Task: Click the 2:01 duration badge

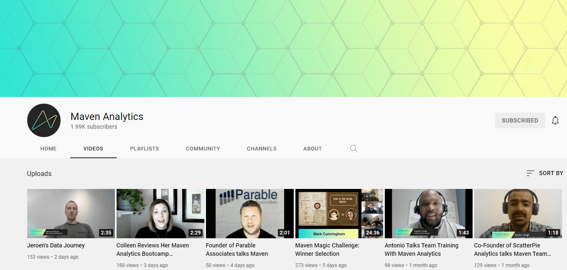Action: click(x=285, y=233)
